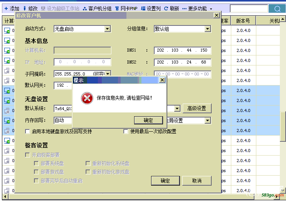
Task: Click the vertical scrollbar down arrow
Action: click(283, 190)
